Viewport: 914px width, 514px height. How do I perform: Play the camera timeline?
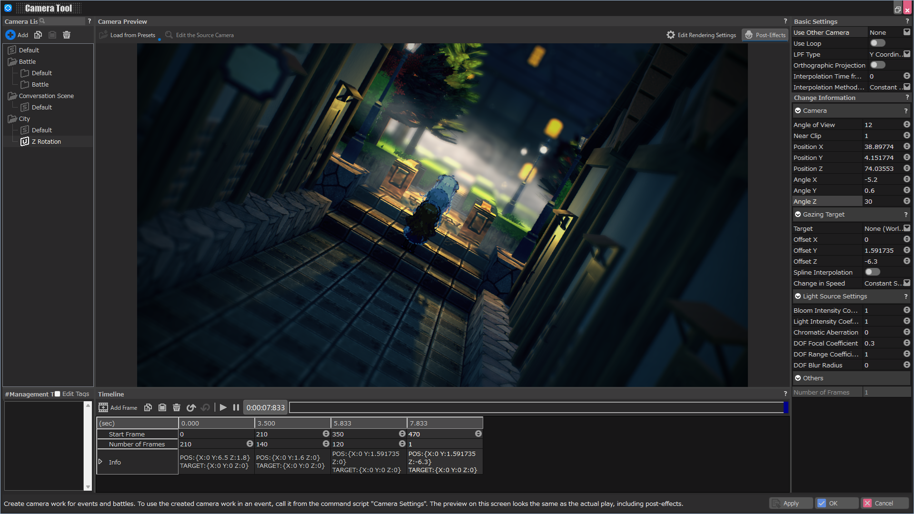tap(223, 407)
